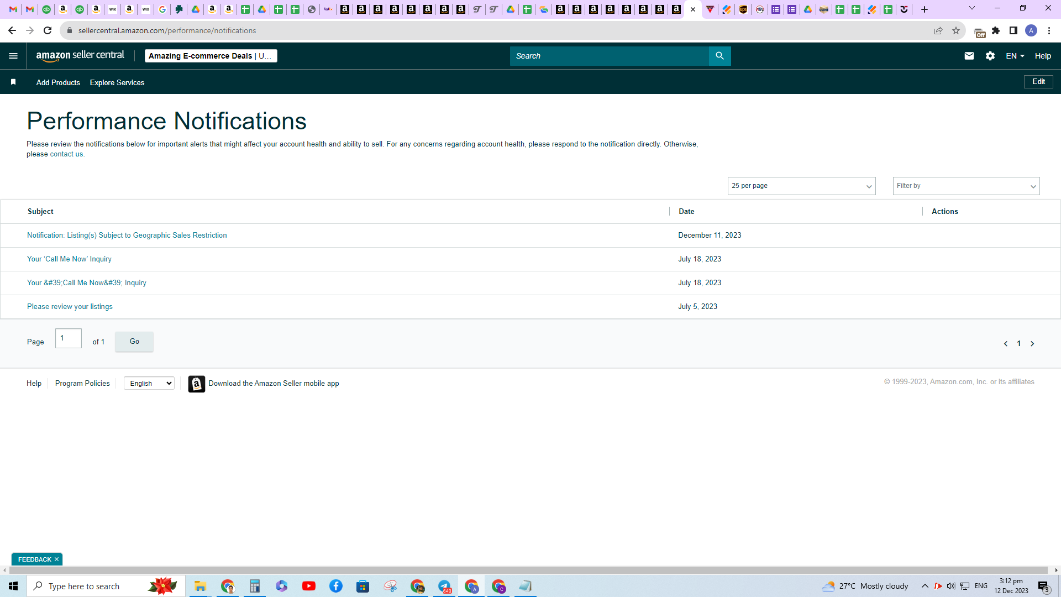Click the footer Help link

point(34,384)
